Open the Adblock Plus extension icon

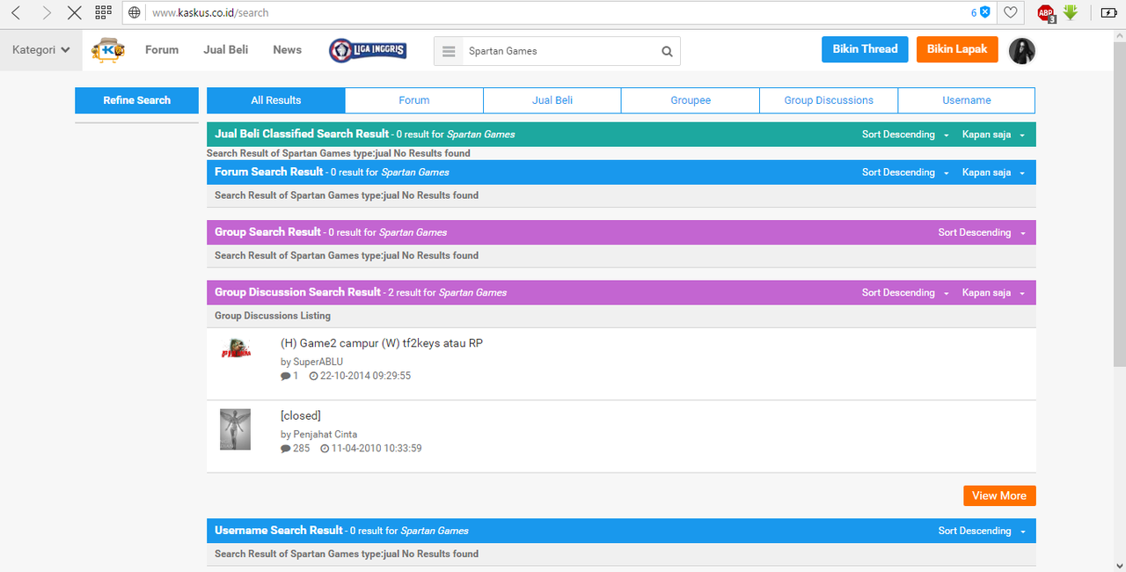tap(1045, 12)
